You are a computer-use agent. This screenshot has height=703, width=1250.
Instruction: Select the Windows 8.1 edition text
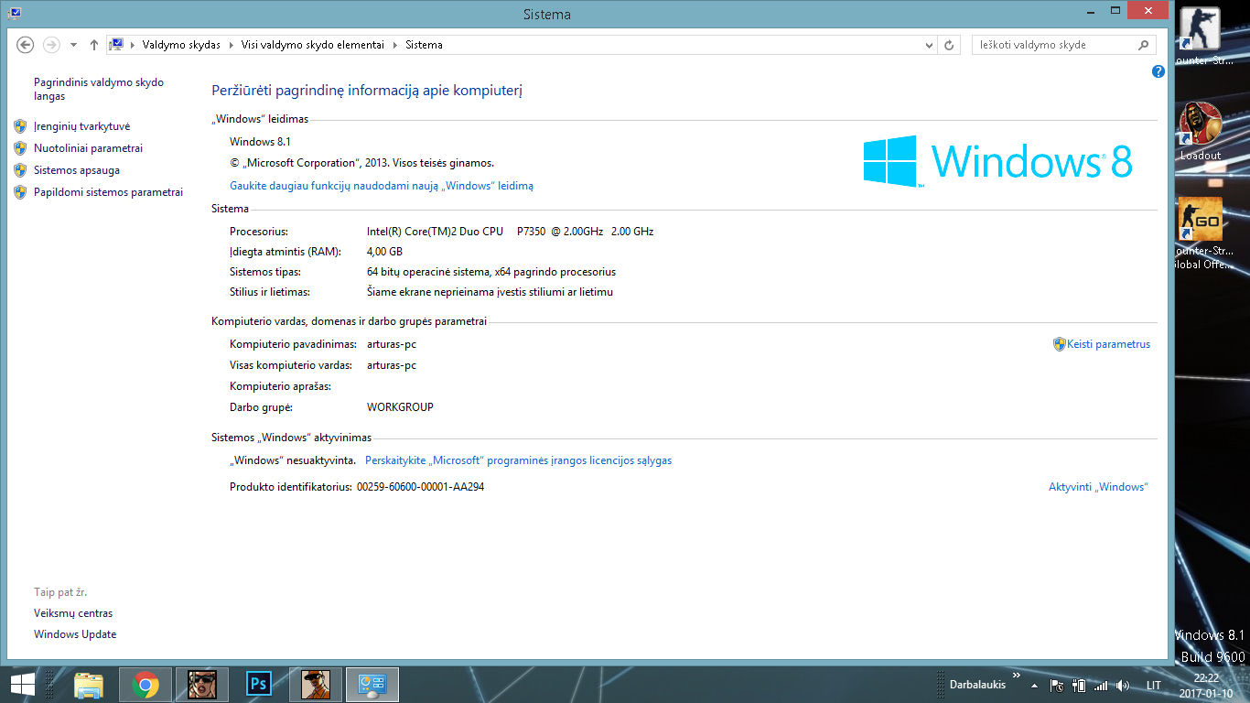pos(260,142)
